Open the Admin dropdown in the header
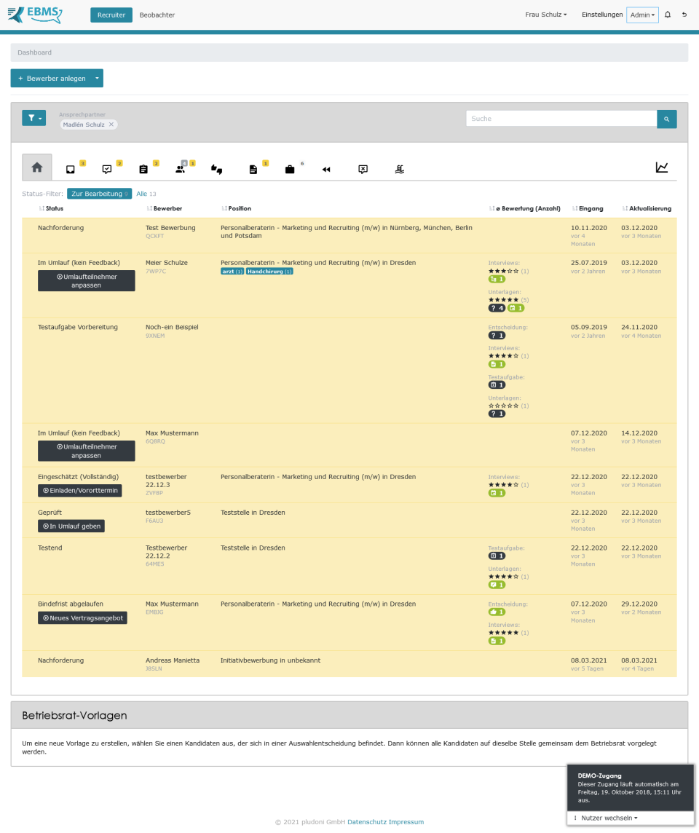The width and height of the screenshot is (699, 833). [642, 15]
